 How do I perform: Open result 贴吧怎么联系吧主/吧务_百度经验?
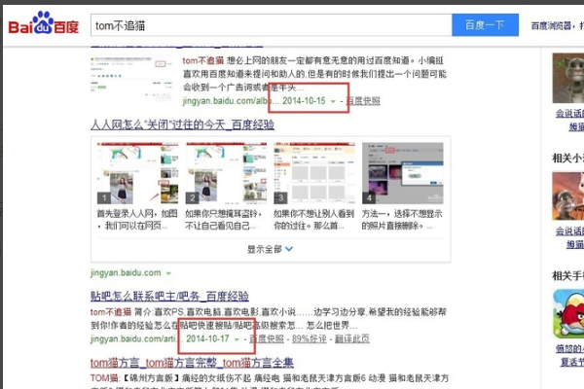pos(169,297)
